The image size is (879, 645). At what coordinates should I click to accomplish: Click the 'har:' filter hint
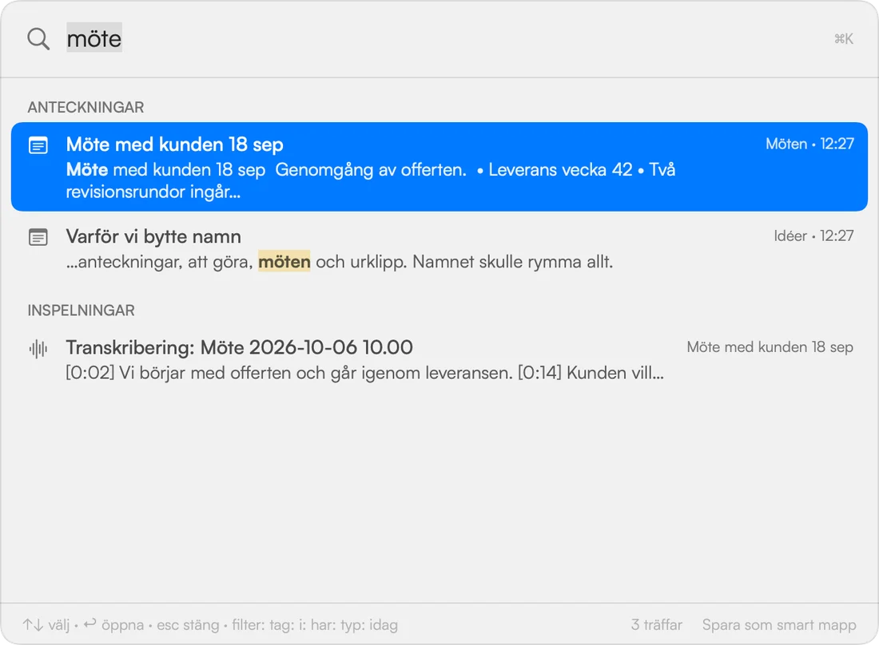[324, 625]
